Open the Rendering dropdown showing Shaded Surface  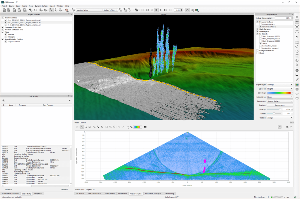pos(279,101)
